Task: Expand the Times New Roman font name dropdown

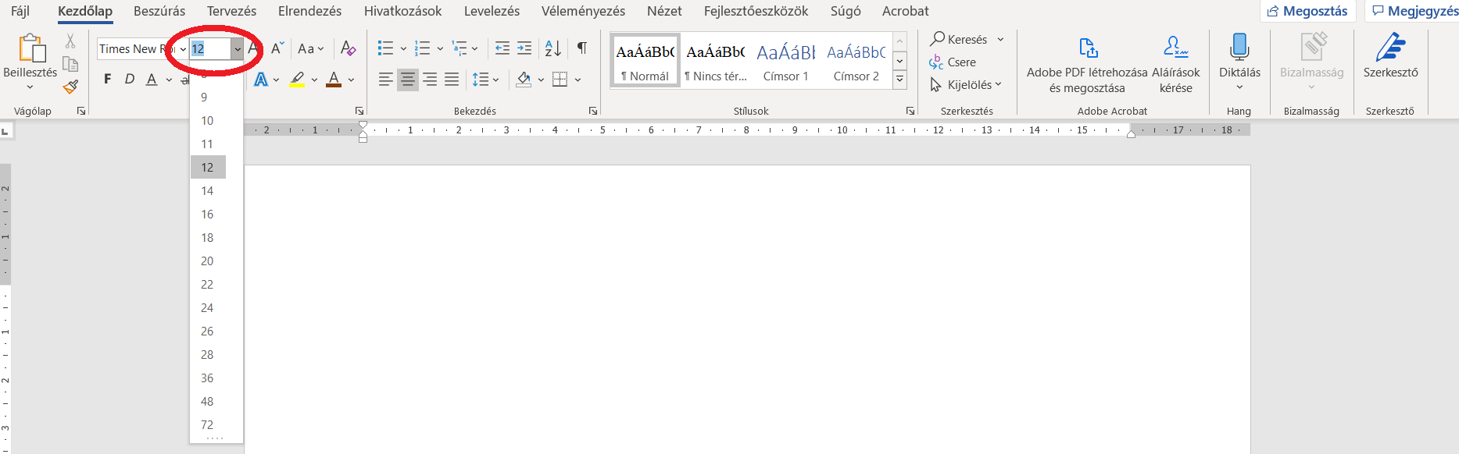Action: click(x=183, y=49)
